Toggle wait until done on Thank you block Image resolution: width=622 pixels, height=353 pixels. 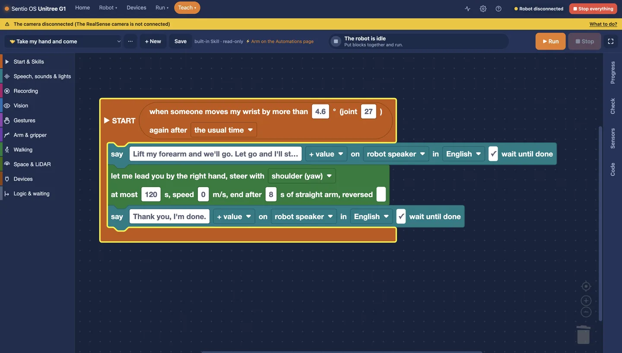pyautogui.click(x=401, y=216)
